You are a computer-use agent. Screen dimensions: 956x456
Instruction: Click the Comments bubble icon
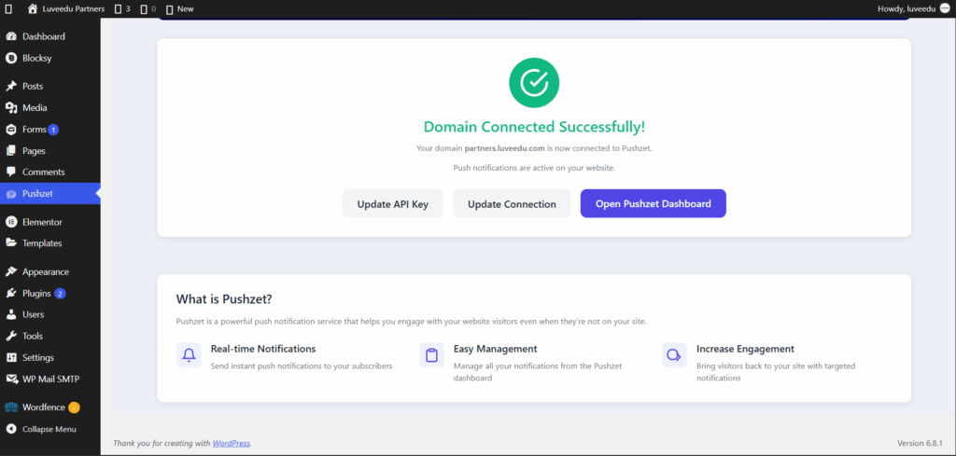(x=11, y=173)
